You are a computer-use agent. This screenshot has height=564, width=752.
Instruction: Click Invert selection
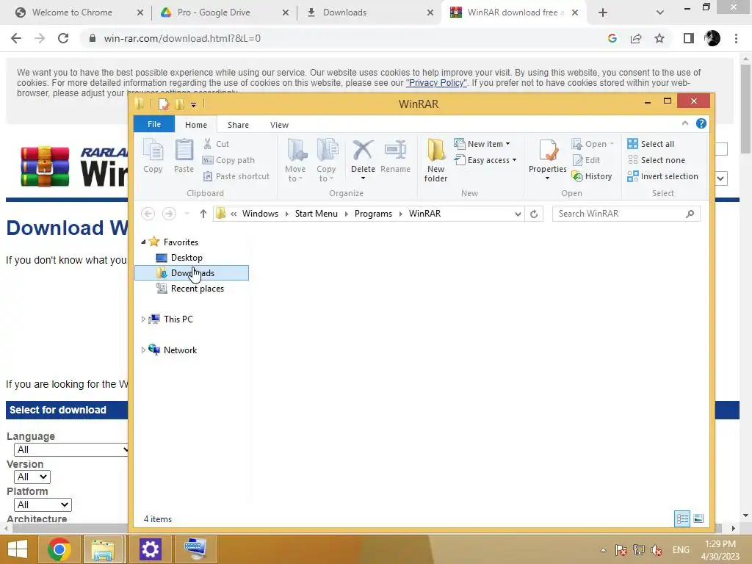tap(663, 176)
